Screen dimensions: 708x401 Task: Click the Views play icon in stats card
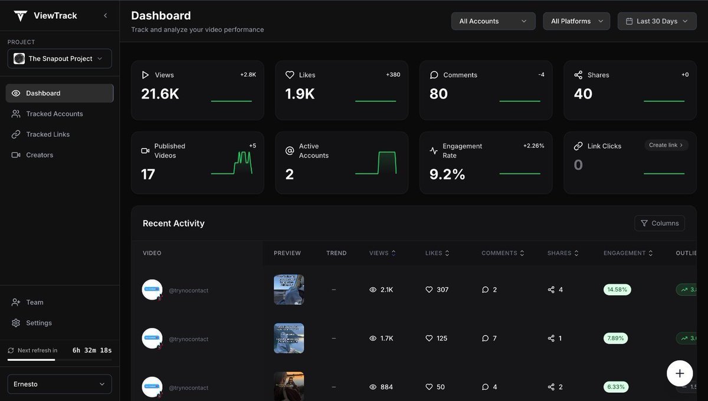pyautogui.click(x=145, y=75)
